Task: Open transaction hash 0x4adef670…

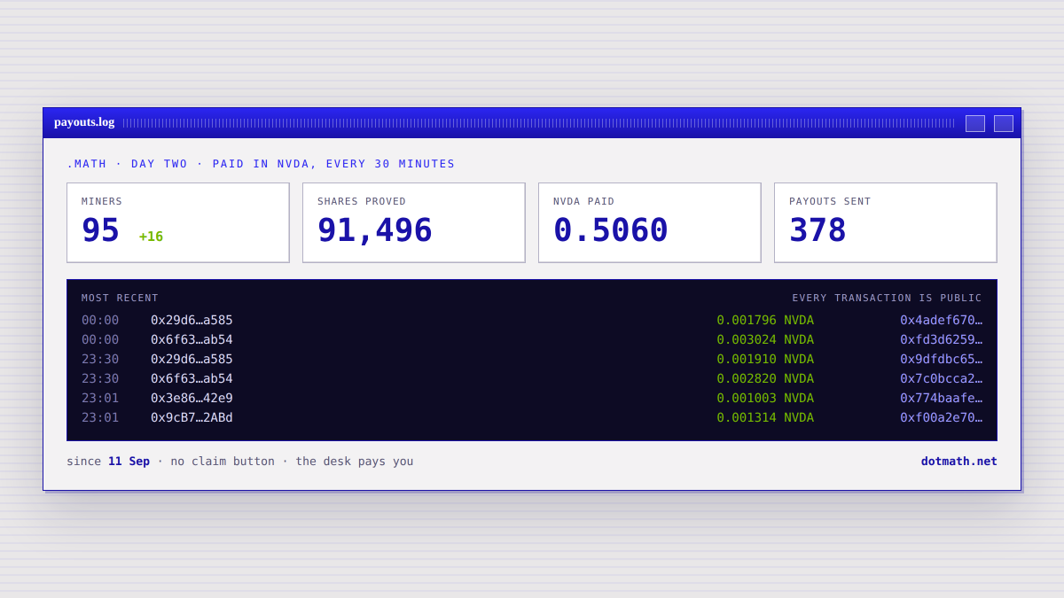Action: tap(941, 320)
